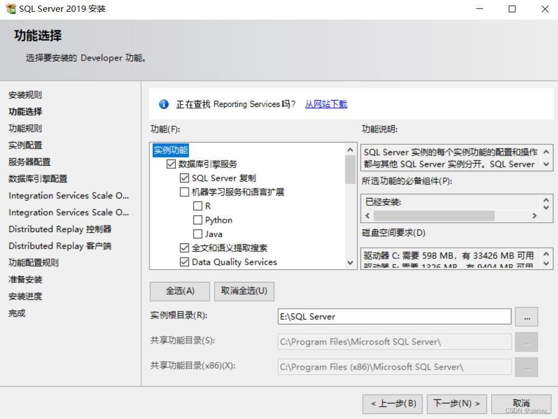Select 服务器配置 step in sidebar
The image size is (558, 419).
30,162
